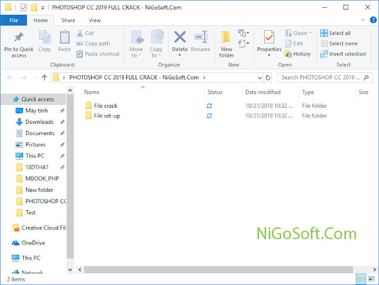Click the Paste ribbon icon
Viewport: 379px width, 285px height.
[x=65, y=41]
